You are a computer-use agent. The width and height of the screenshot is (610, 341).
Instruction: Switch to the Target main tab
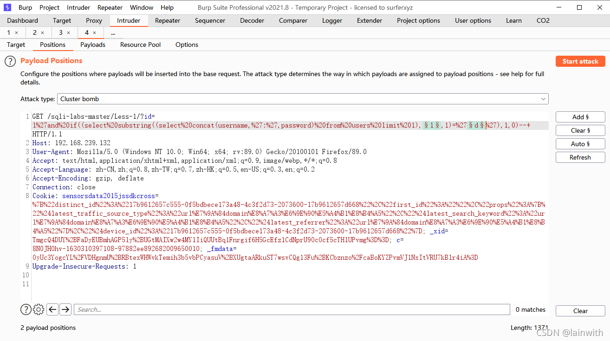click(x=62, y=20)
